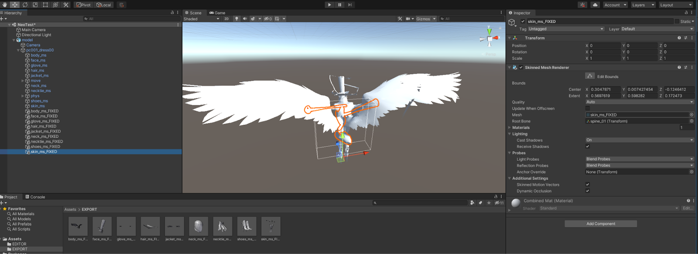The height and width of the screenshot is (254, 698).
Task: Pick a Root Bone object
Action: pos(691,121)
